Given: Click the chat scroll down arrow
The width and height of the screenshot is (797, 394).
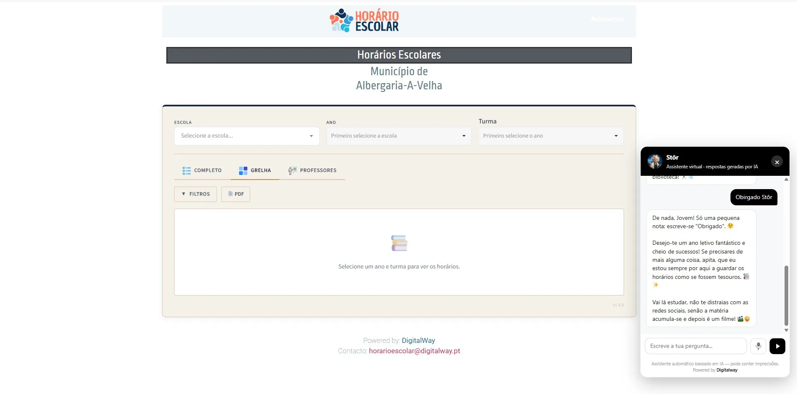Looking at the screenshot, I should tap(786, 330).
